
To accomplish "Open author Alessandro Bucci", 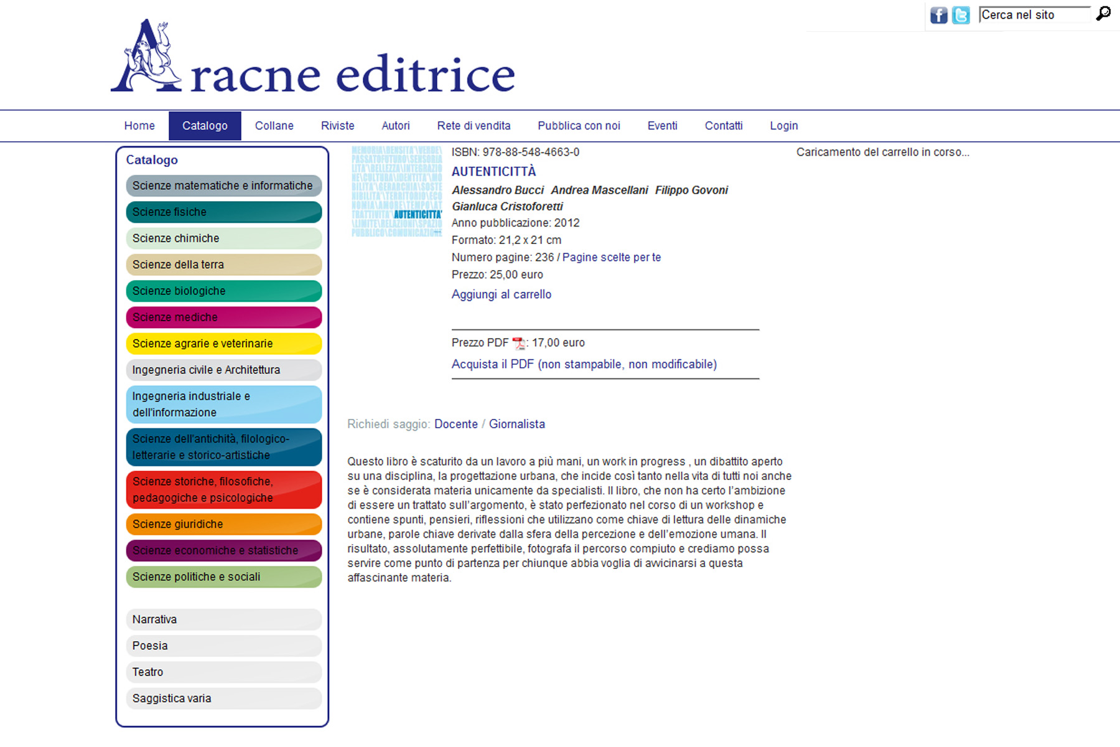I will pyautogui.click(x=498, y=190).
